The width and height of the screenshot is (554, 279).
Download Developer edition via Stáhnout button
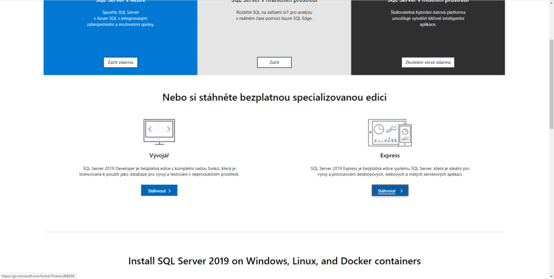(x=159, y=190)
